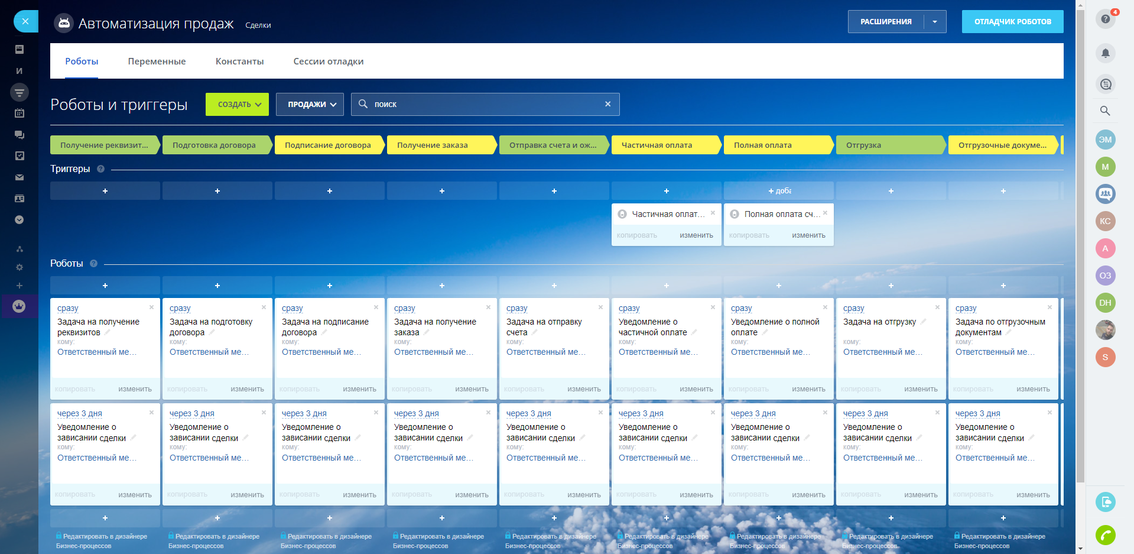Viewport: 1134px width, 554px height.
Task: Open the Сессии отладки tab
Action: (x=328, y=61)
